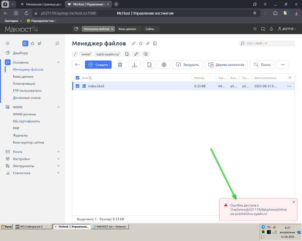Image resolution: width=302 pixels, height=241 pixels.
Task: Click the Загрузить upload button
Action: pyautogui.click(x=187, y=65)
